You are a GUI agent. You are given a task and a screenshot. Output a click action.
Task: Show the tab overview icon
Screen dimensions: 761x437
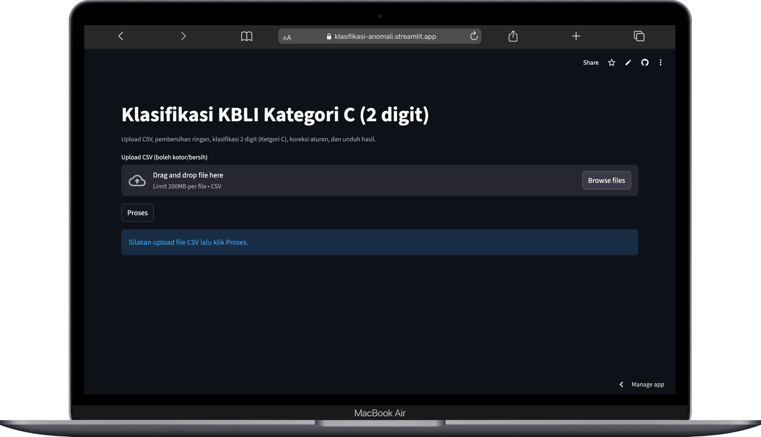click(639, 36)
